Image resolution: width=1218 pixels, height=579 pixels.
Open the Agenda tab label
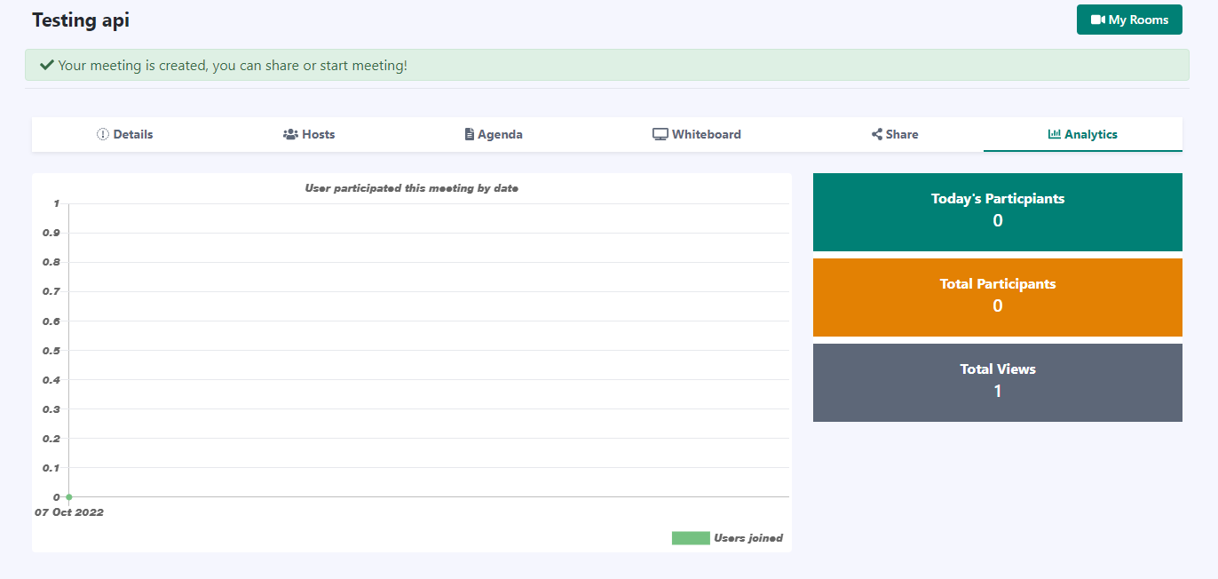click(x=500, y=135)
